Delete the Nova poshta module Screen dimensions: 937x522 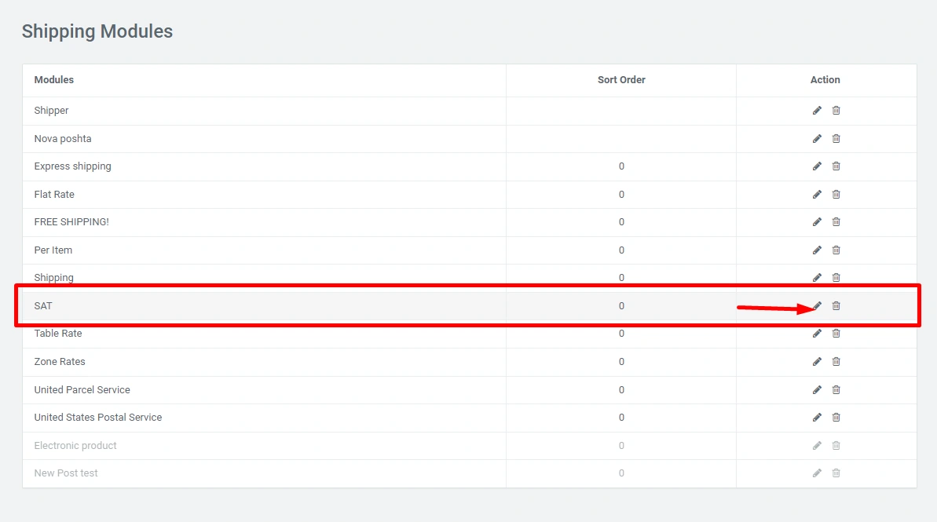tap(836, 139)
